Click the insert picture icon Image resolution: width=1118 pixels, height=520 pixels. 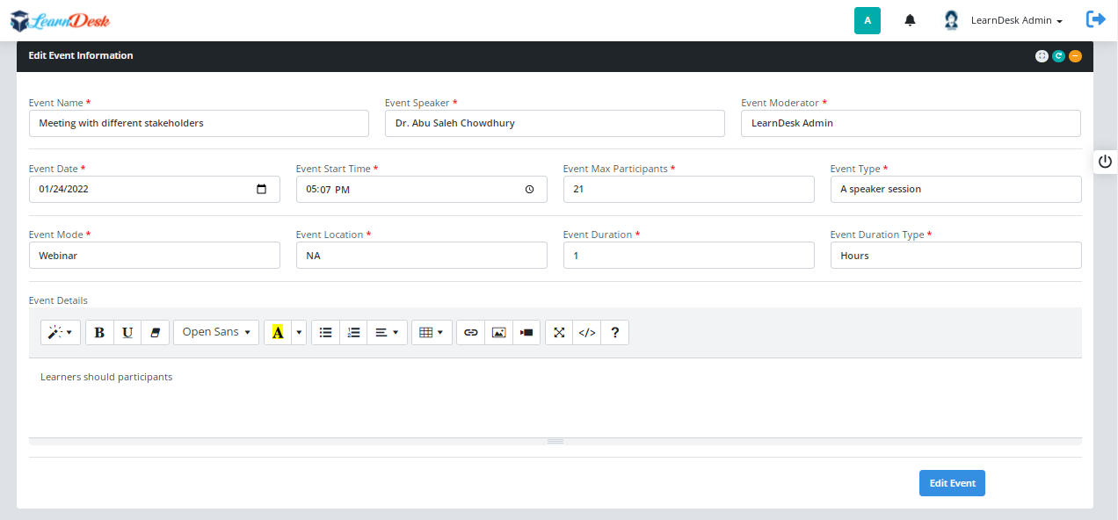[499, 332]
